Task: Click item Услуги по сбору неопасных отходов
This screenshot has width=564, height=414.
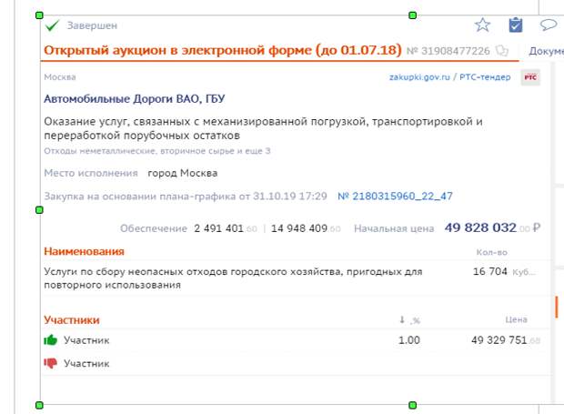Action: tap(233, 278)
